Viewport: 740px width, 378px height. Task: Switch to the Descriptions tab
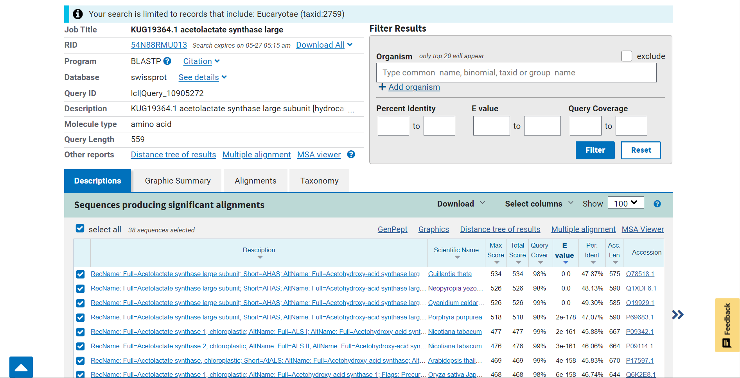click(x=97, y=181)
